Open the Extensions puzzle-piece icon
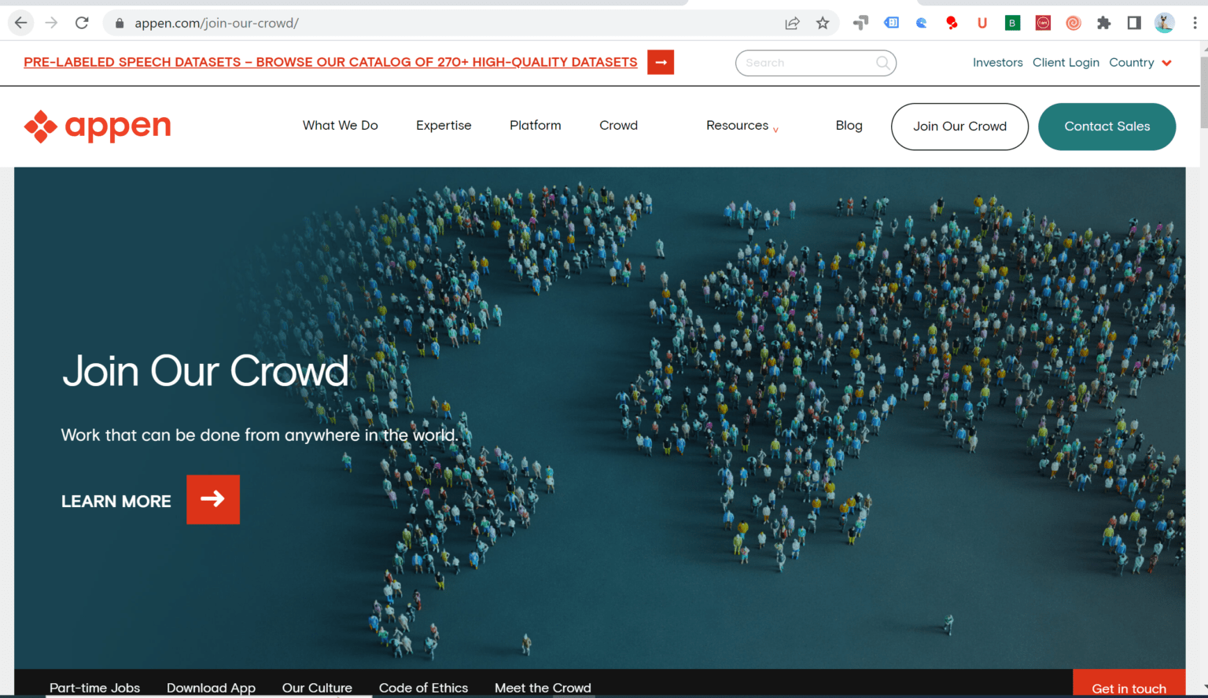The height and width of the screenshot is (698, 1208). (x=1103, y=23)
